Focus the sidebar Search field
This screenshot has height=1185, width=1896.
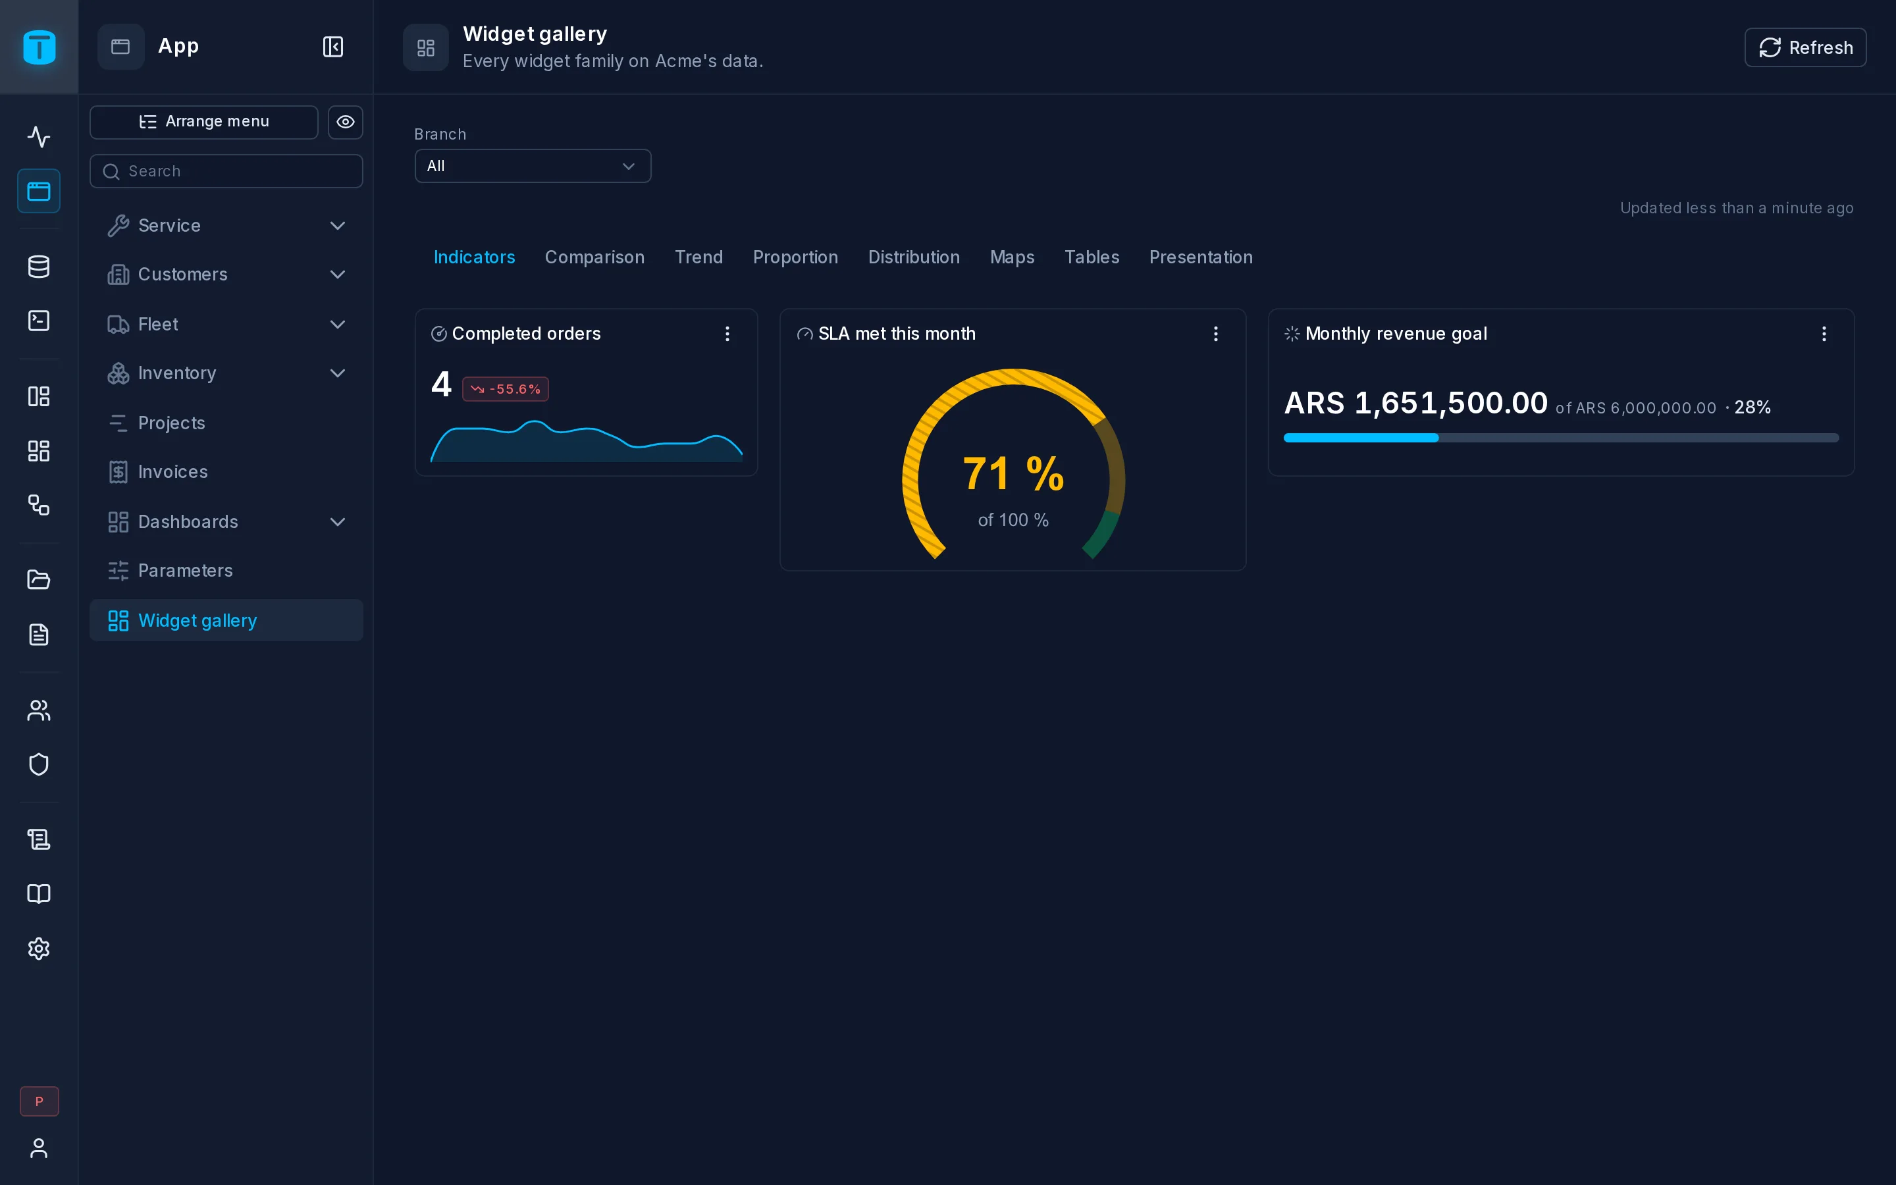(226, 171)
